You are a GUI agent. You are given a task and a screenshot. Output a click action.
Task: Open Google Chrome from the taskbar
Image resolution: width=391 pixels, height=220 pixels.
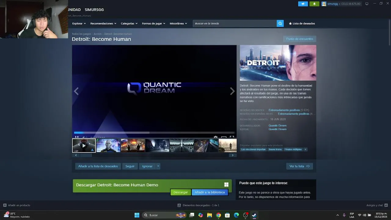218,215
